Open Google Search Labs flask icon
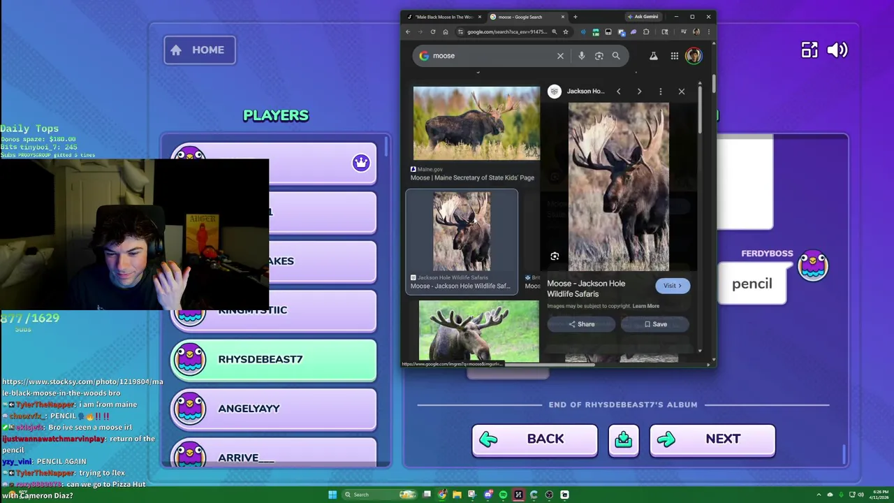This screenshot has height=503, width=894. pyautogui.click(x=654, y=56)
